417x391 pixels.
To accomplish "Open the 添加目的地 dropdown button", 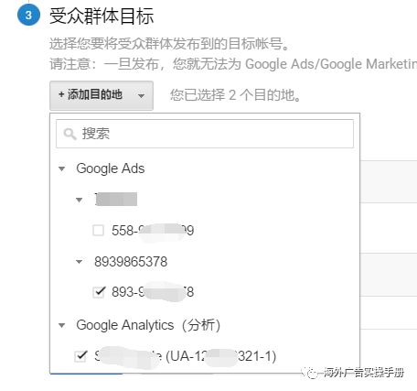I will point(102,95).
